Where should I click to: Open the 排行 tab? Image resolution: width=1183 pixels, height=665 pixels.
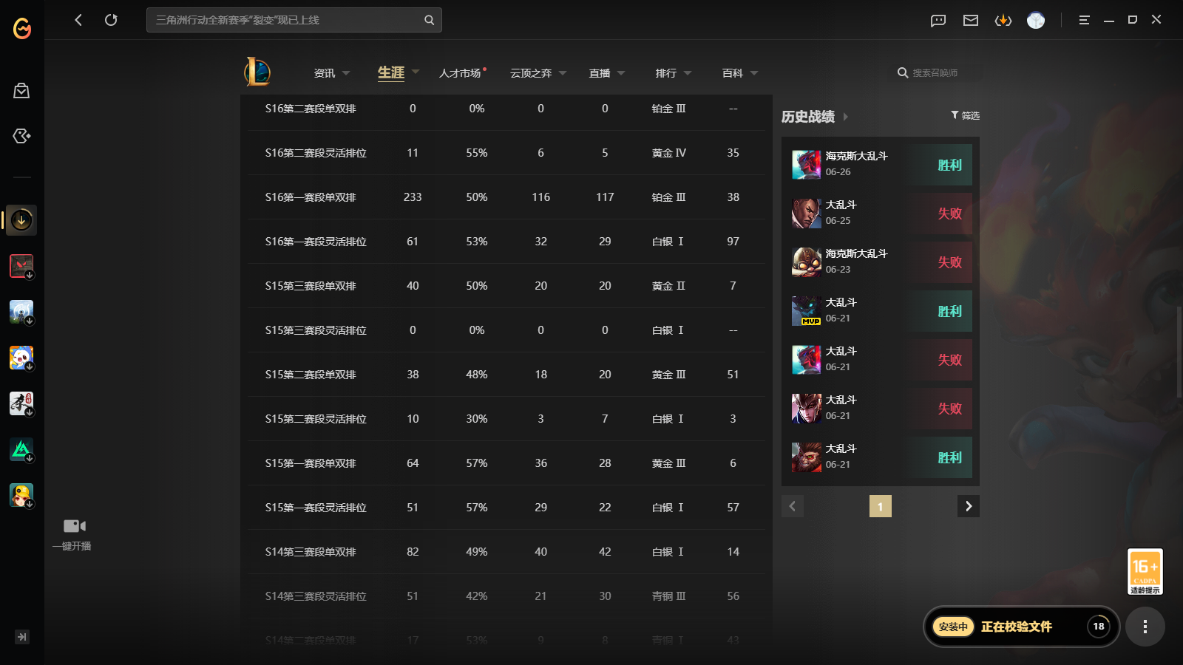point(666,73)
